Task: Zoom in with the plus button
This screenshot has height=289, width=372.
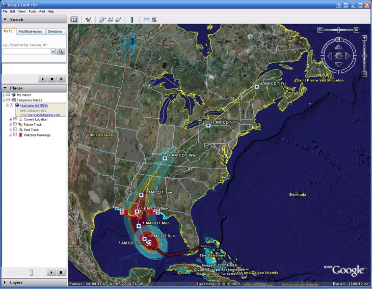Action: point(364,38)
